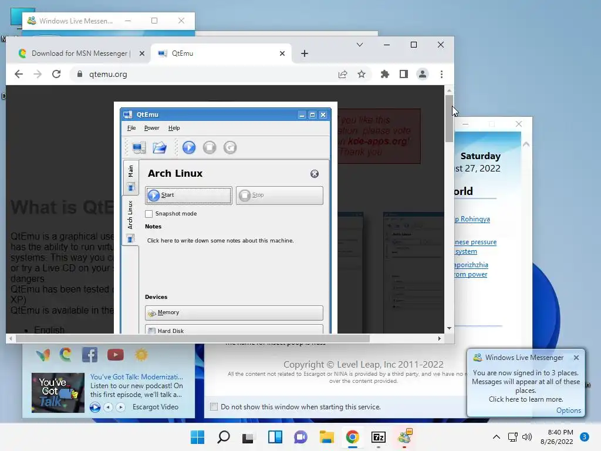Click the Stop button for Arch Linux
The image size is (601, 451).
coord(279,195)
